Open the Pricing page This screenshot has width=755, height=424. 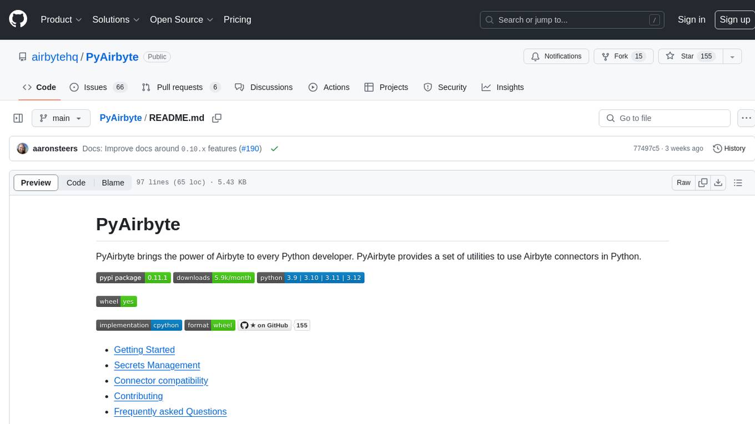[237, 19]
